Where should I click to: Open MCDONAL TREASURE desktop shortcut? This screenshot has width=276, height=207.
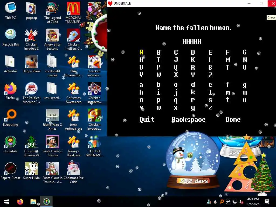pos(73,13)
